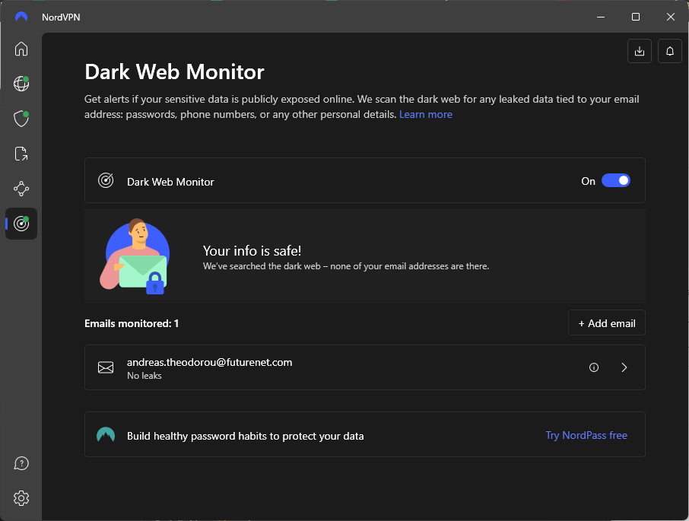Click the radar icon beside Dark Web Monitor label
Viewport: 689px width, 521px height.
[x=106, y=180]
